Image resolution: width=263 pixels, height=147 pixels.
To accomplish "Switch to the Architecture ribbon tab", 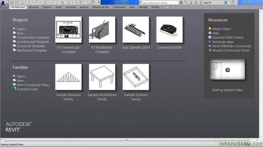I will [x=18, y=7].
